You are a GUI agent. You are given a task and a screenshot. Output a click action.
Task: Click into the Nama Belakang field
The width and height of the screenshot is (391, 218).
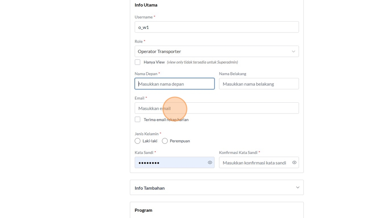point(259,84)
